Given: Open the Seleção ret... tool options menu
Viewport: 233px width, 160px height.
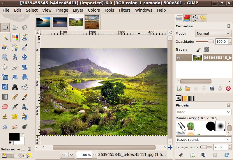Looking at the screenshot, I should click(29, 149).
